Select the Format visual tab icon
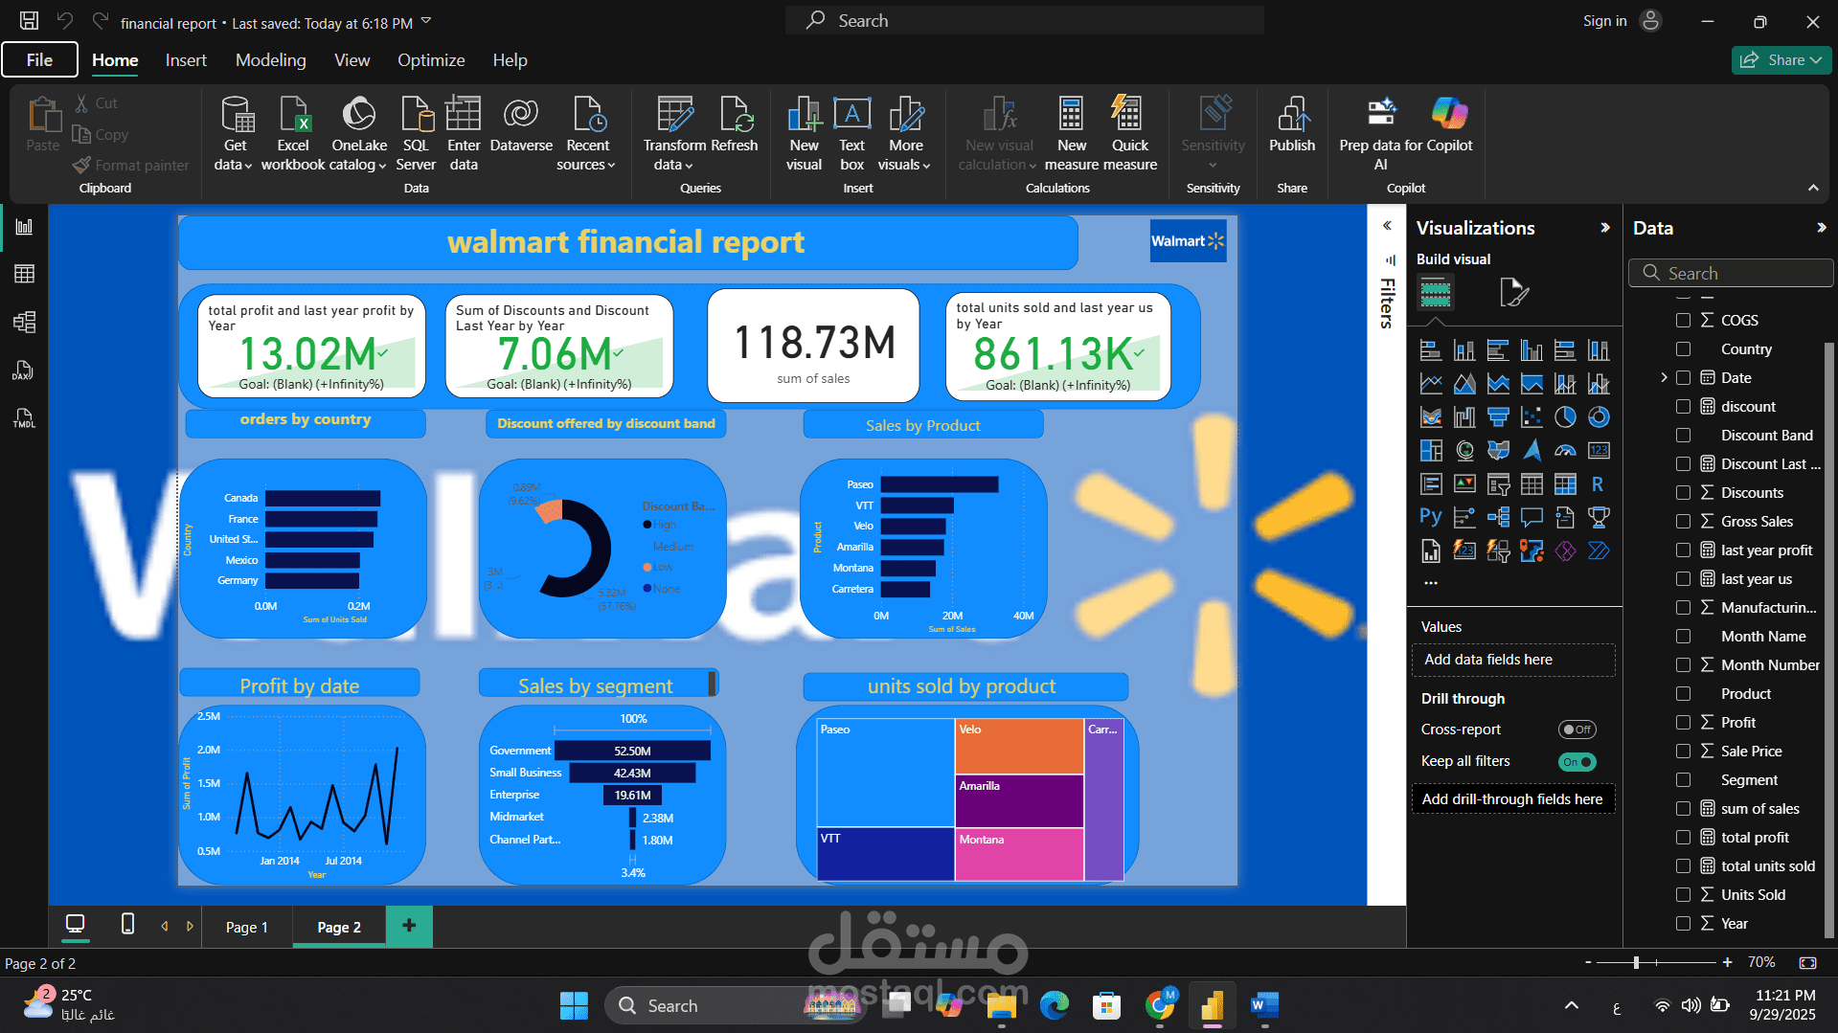1838x1033 pixels. click(x=1513, y=292)
